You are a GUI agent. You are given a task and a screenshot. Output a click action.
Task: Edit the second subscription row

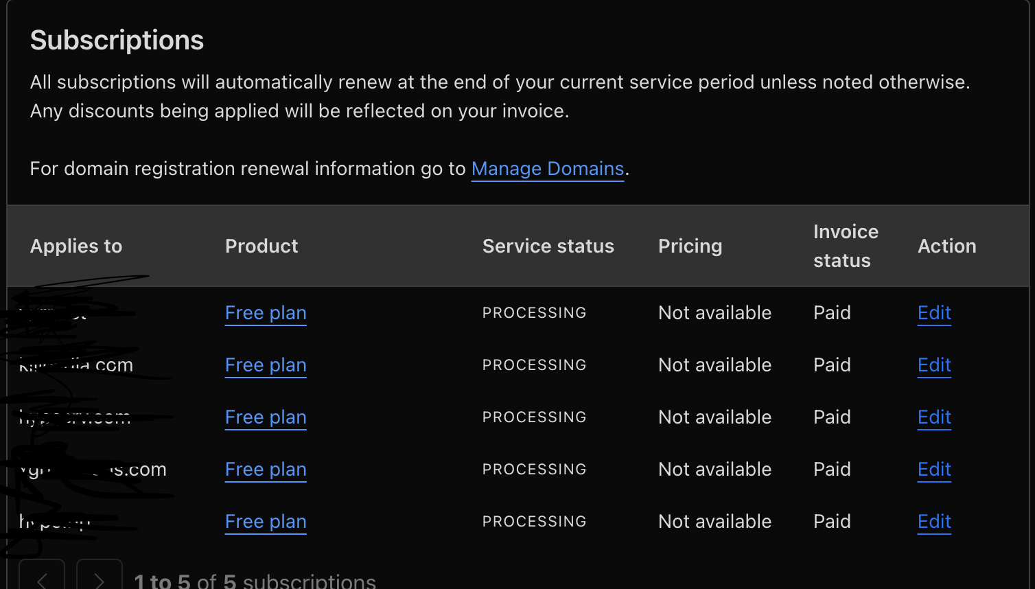tap(934, 365)
